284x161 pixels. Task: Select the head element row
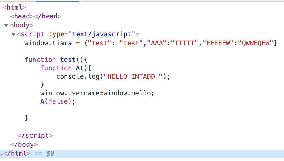click(x=36, y=16)
